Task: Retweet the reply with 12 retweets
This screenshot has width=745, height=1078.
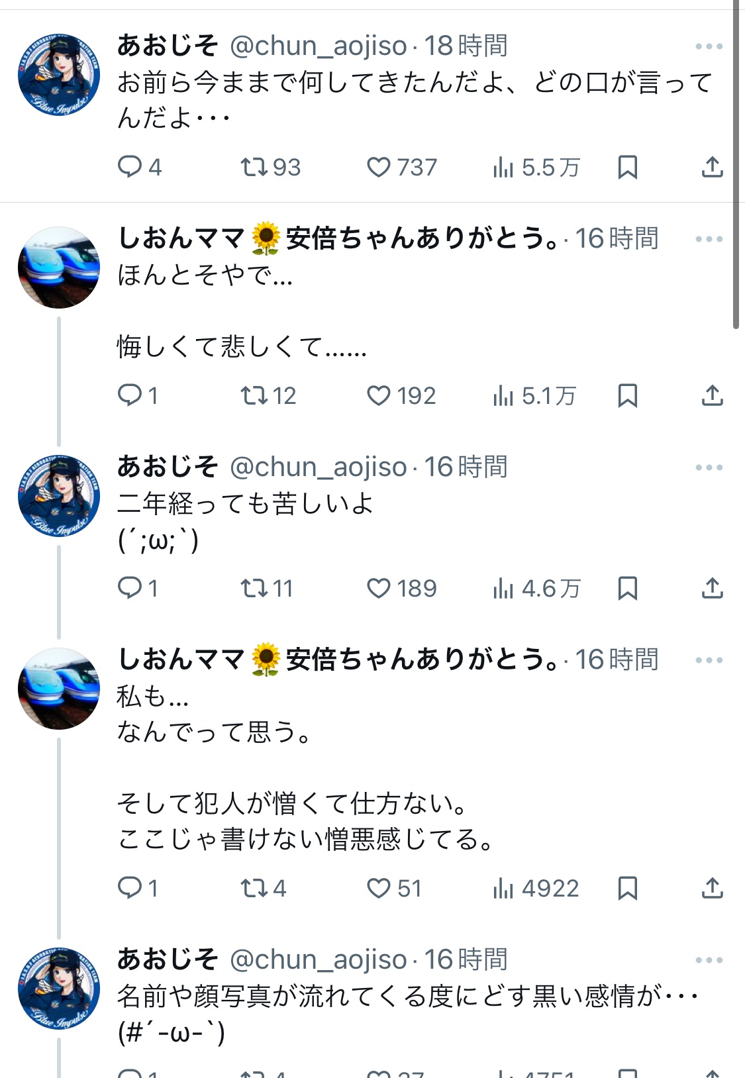Action: (x=253, y=395)
